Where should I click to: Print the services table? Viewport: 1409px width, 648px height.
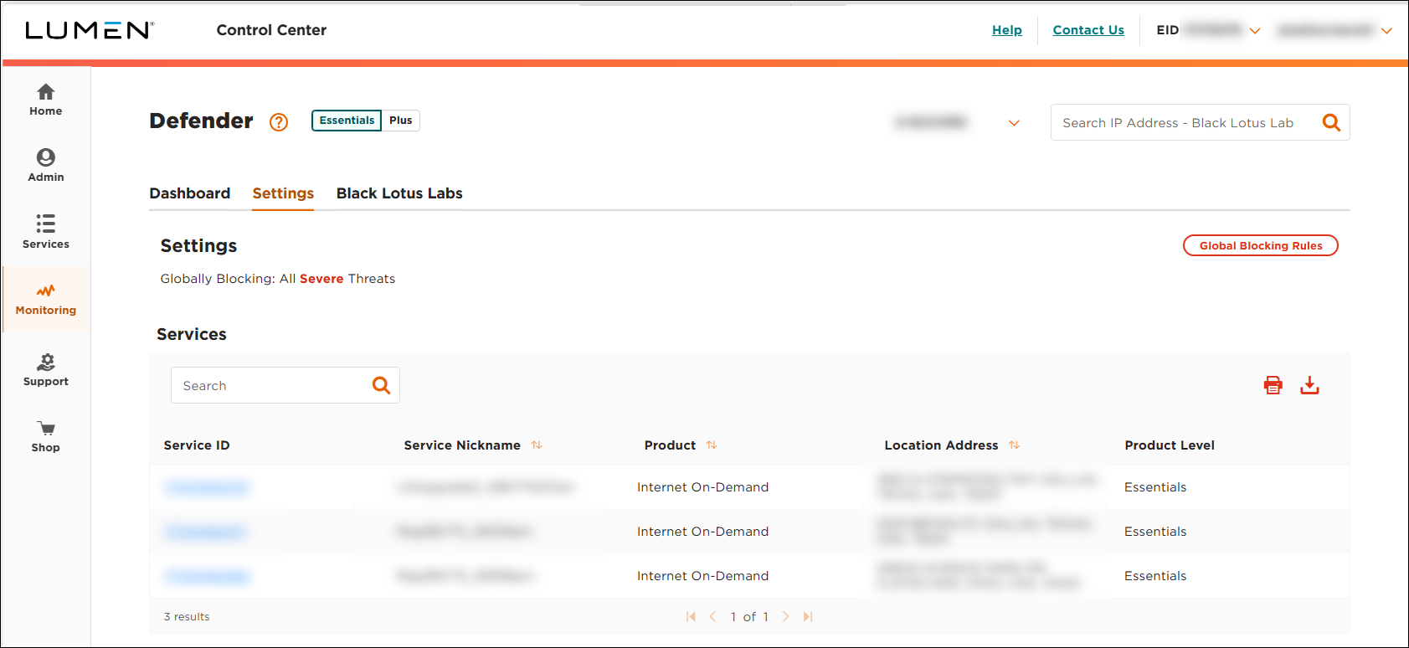click(x=1273, y=385)
